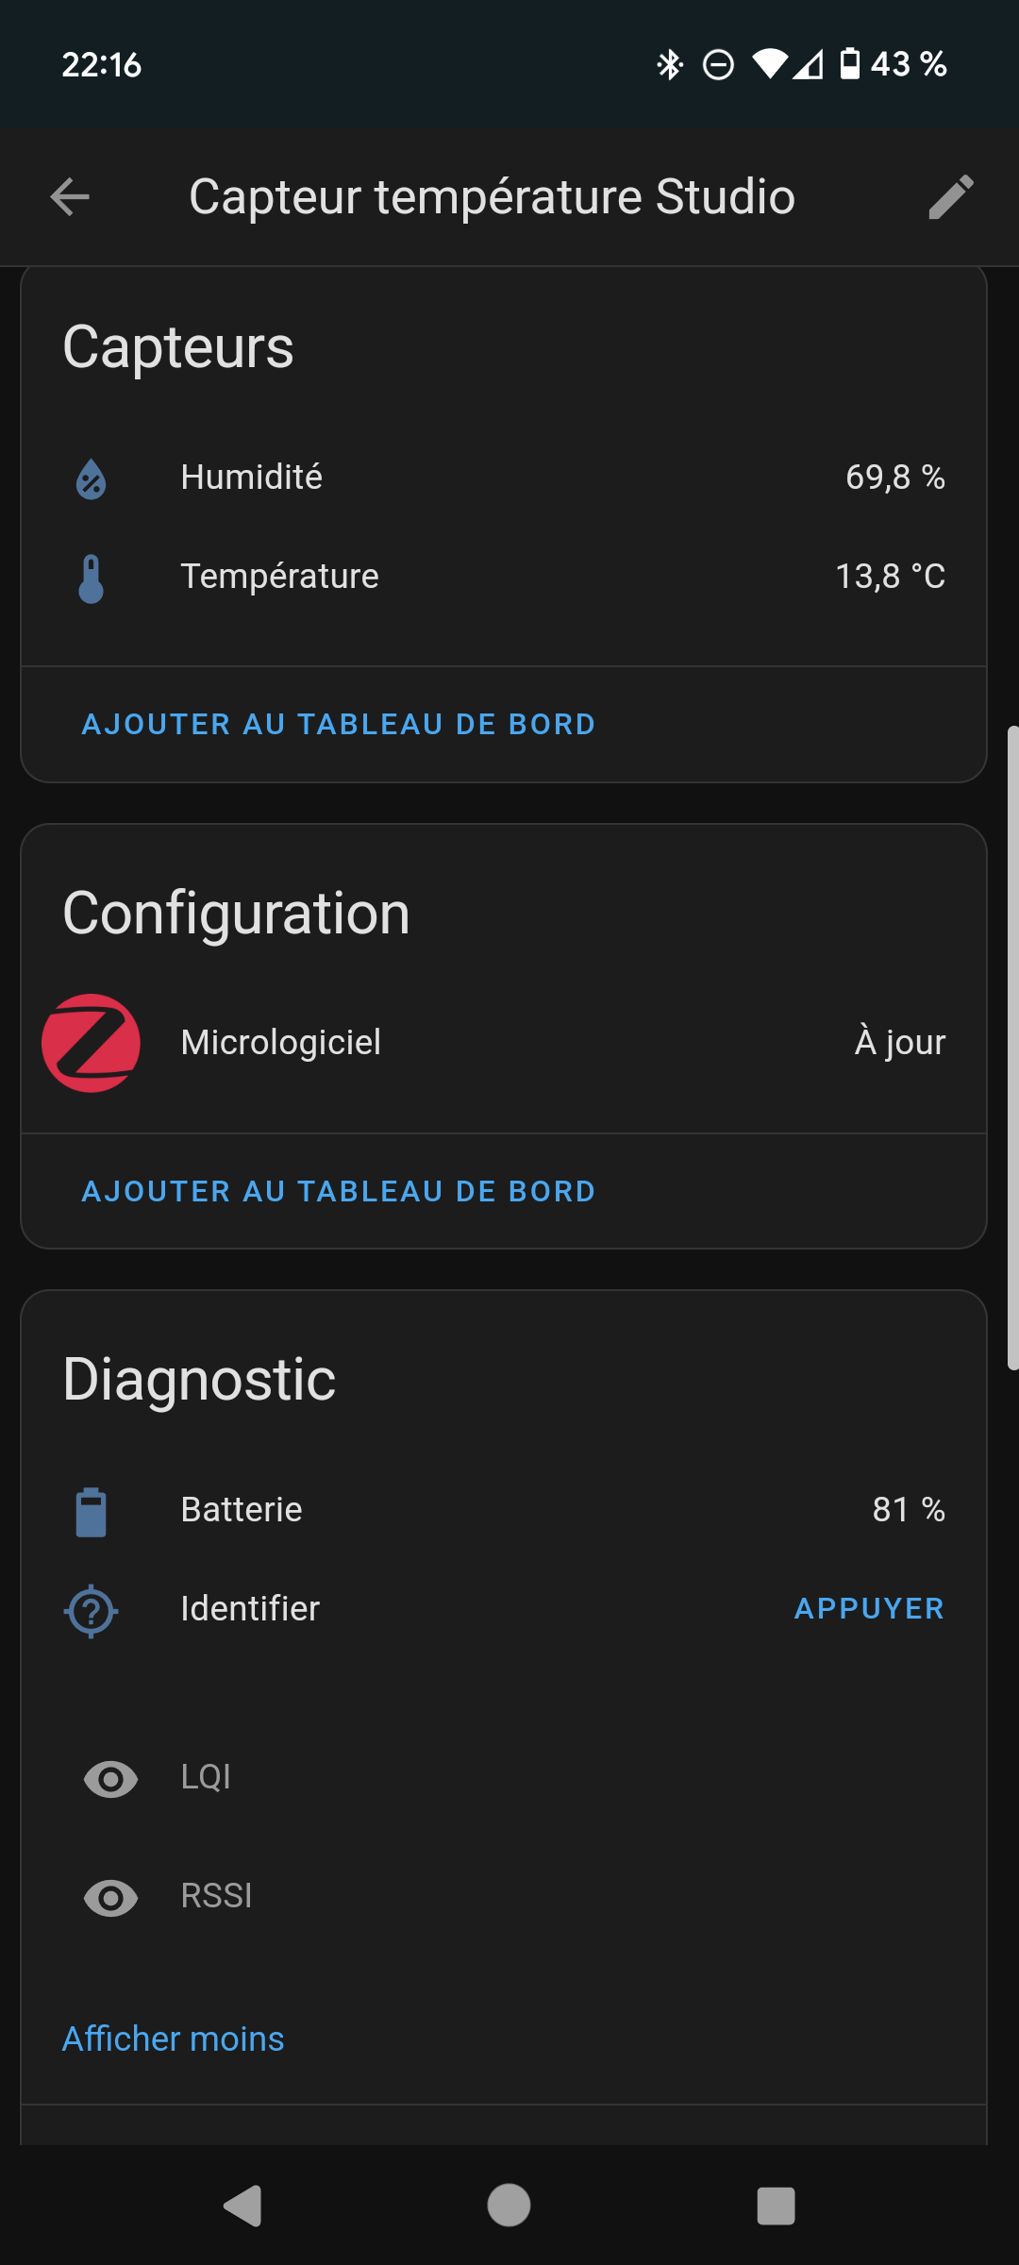This screenshot has height=2265, width=1019.
Task: Collapse list with Afficher moins
Action: tap(174, 2038)
